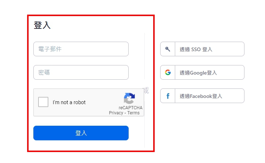This screenshot has width=265, height=163.
Task: Click the 或 divider text
Action: coord(146,90)
